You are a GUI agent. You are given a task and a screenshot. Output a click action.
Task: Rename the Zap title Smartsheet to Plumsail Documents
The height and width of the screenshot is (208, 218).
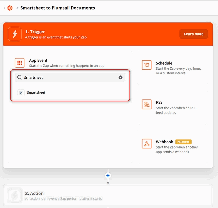tap(58, 8)
